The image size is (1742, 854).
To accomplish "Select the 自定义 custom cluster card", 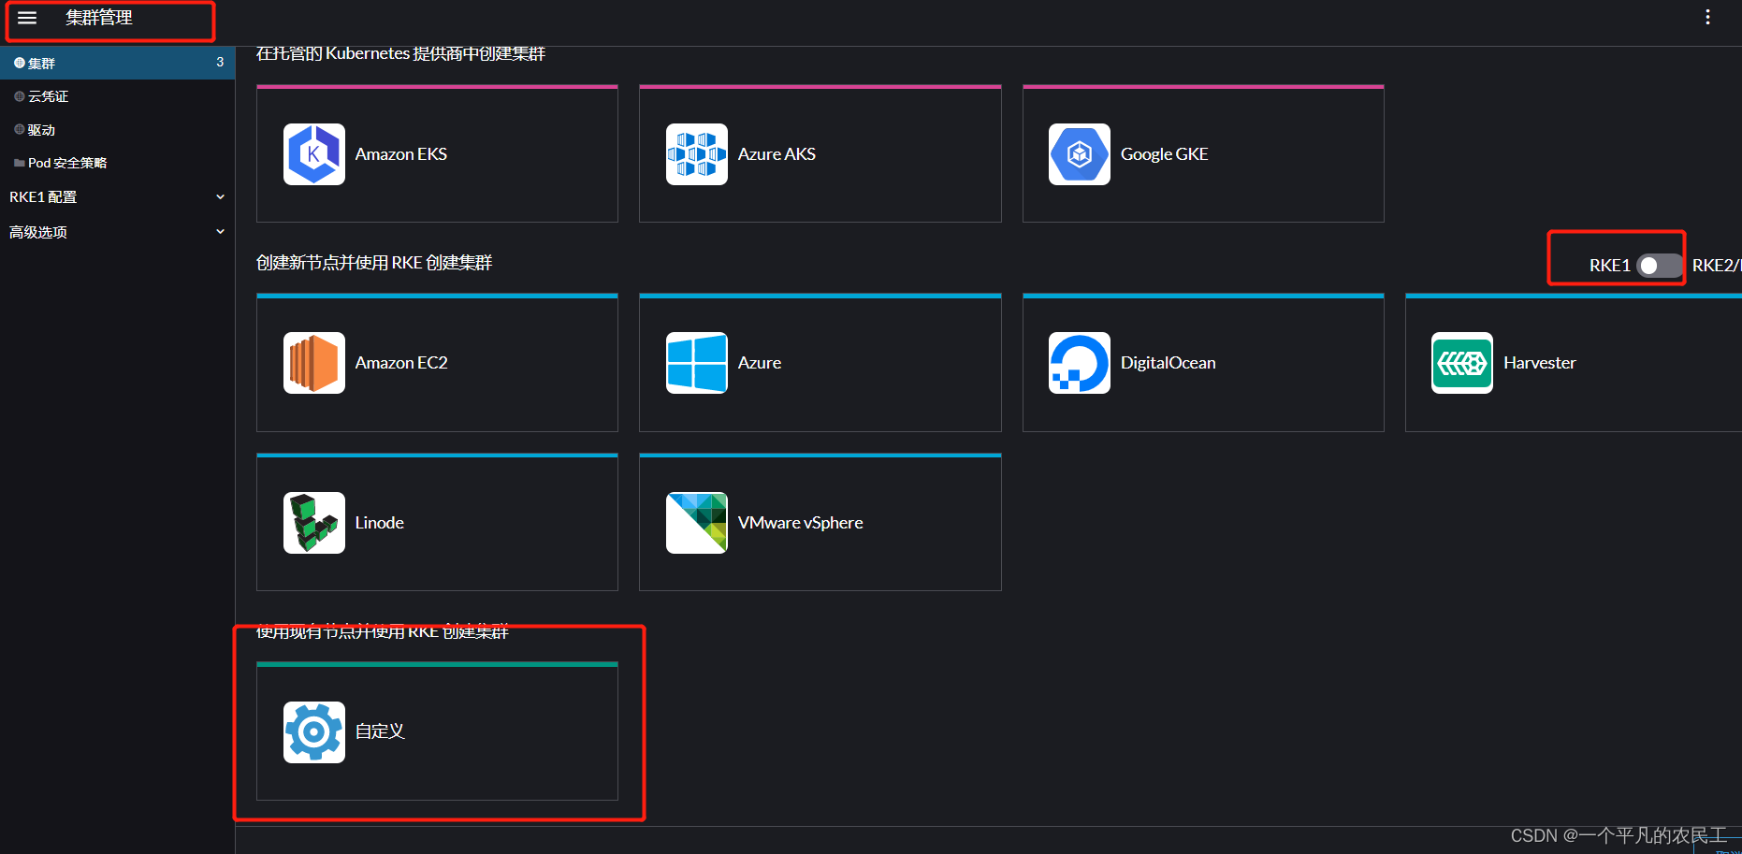I will 437,731.
